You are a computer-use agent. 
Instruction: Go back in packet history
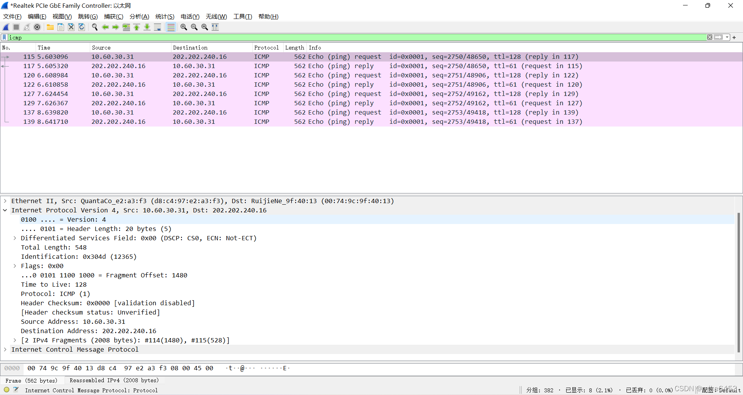click(105, 27)
